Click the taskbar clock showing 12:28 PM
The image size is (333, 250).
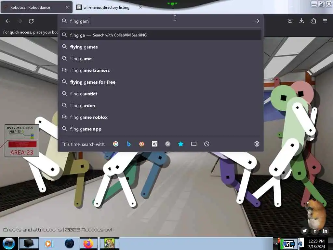coord(316,243)
